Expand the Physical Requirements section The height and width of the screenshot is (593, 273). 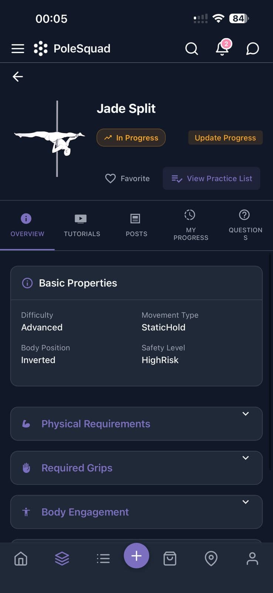tap(136, 424)
